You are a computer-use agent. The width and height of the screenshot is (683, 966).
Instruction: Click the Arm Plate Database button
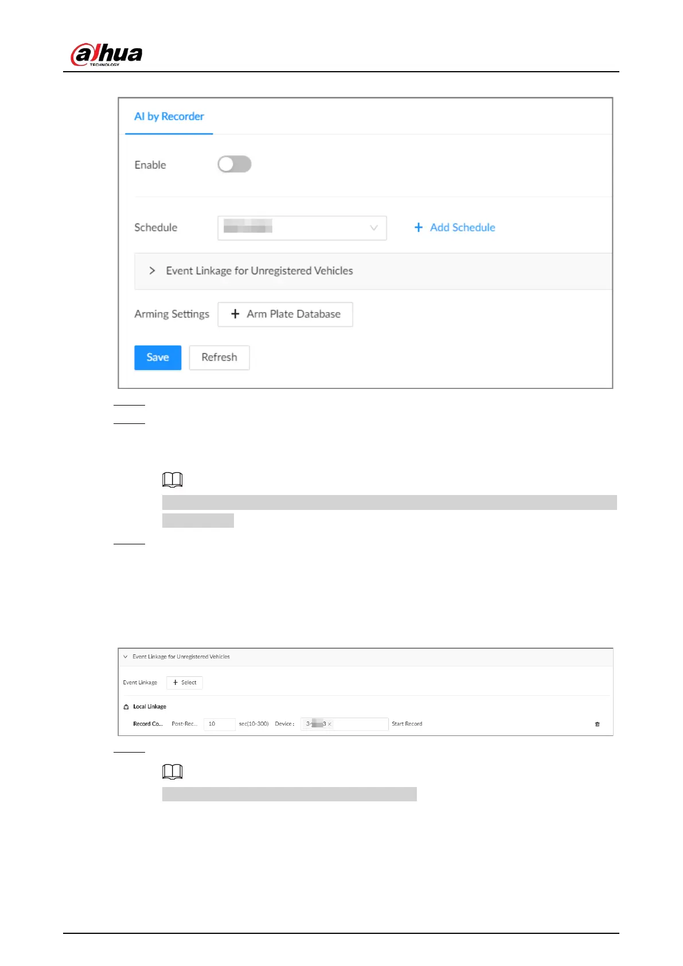coord(285,314)
